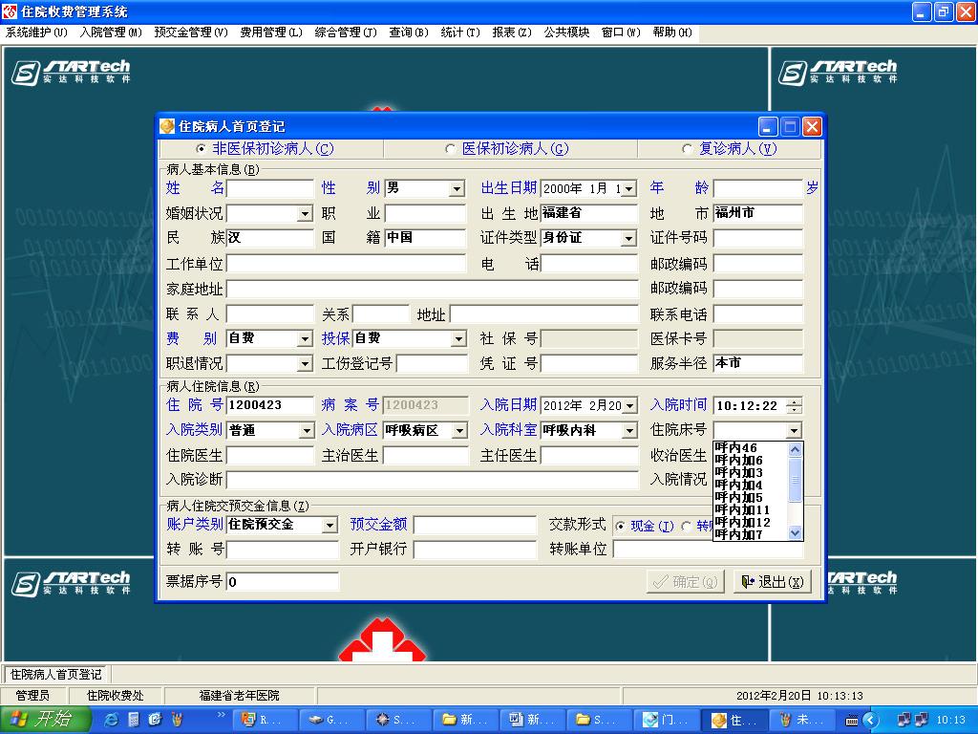978x734 pixels.
Task: Open 综合管理 menu
Action: point(346,32)
